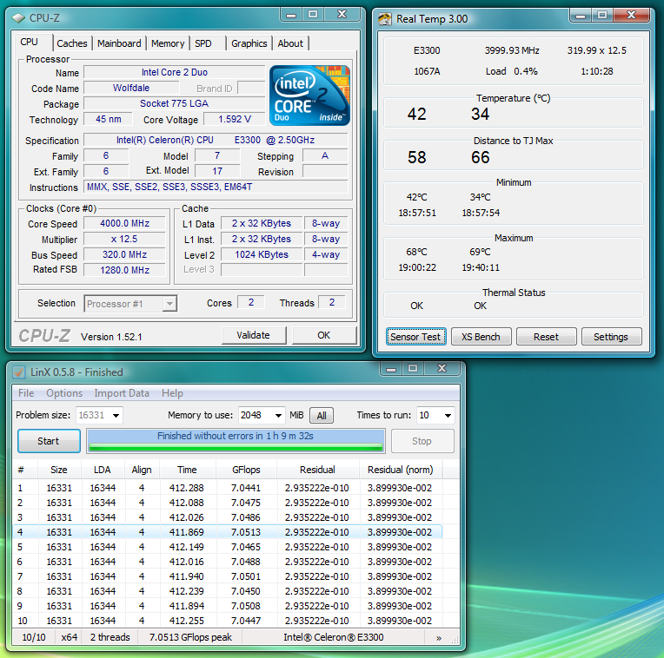The width and height of the screenshot is (664, 658).
Task: Click the 2 threads status bar entry
Action: 110,637
